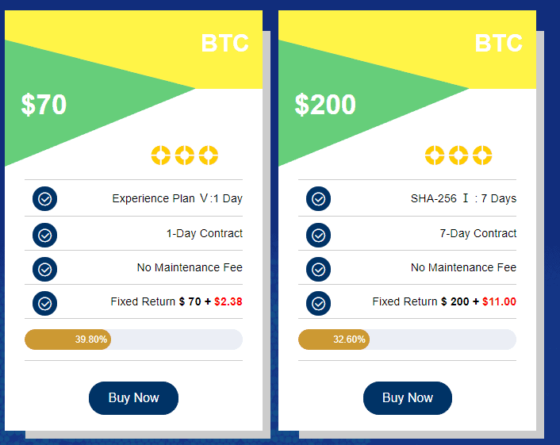Click checkmark icon beside SHA-256 7 Days
Screen dimensions: 560x445
click(x=318, y=198)
